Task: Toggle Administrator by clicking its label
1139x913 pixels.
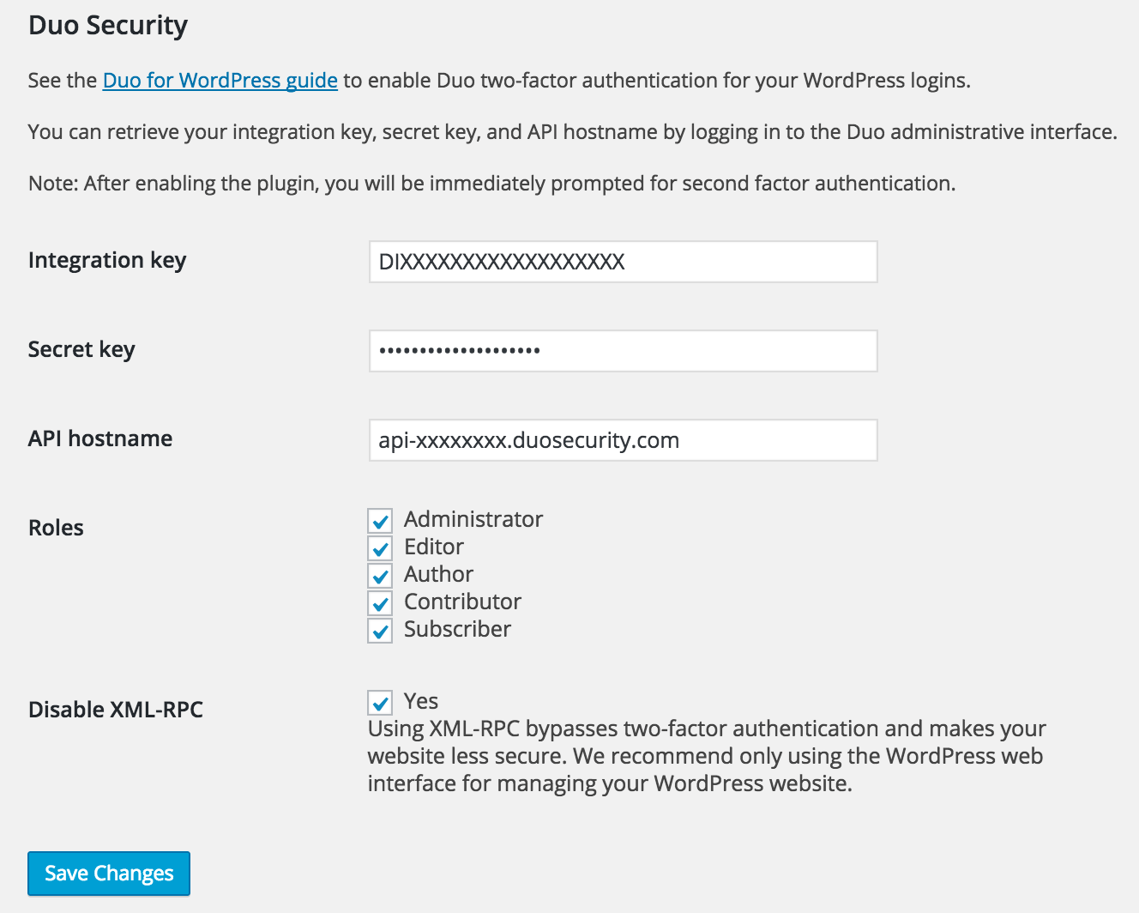Action: click(x=473, y=519)
